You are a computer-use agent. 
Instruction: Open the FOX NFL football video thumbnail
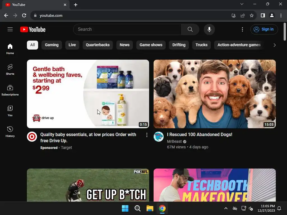click(x=88, y=185)
